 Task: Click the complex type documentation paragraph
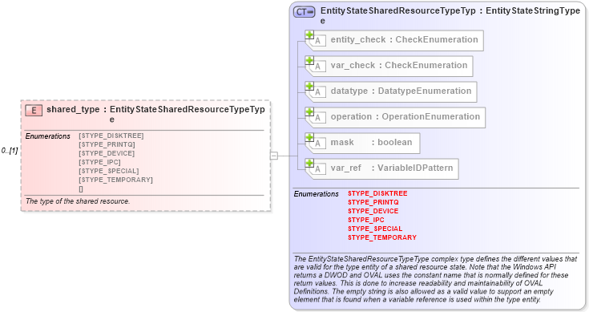click(x=435, y=279)
